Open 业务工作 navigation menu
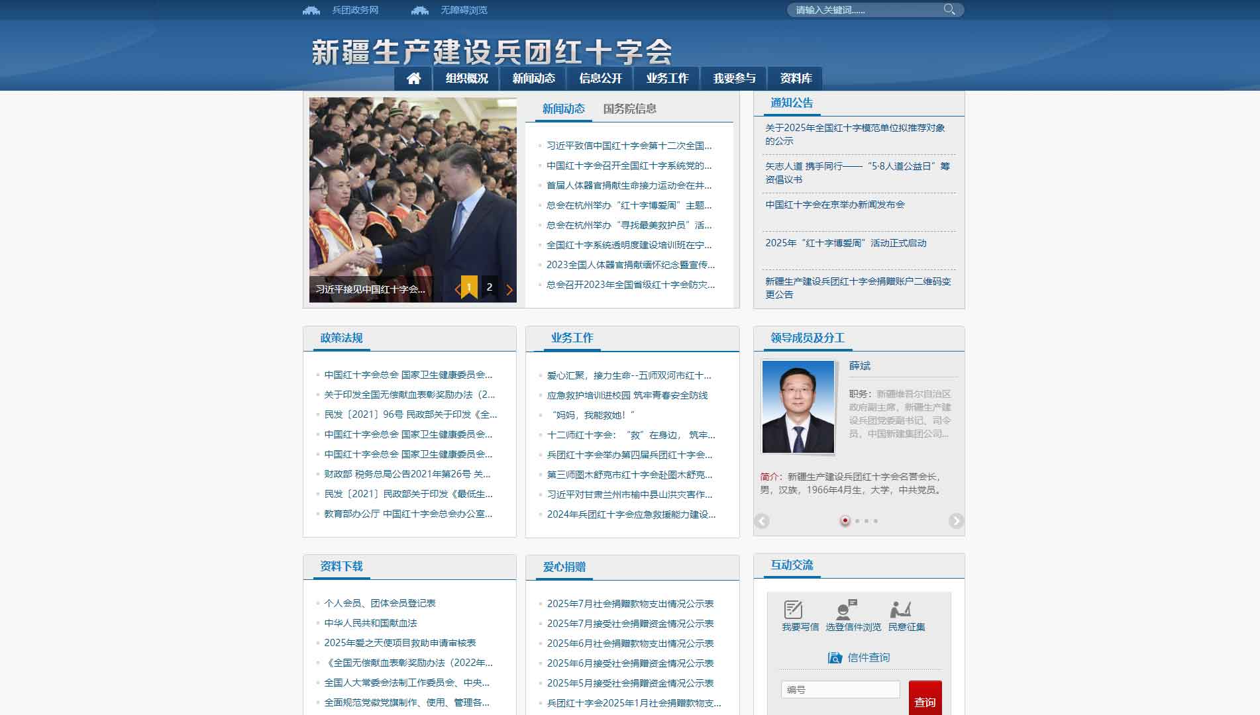The height and width of the screenshot is (715, 1260). pos(667,78)
